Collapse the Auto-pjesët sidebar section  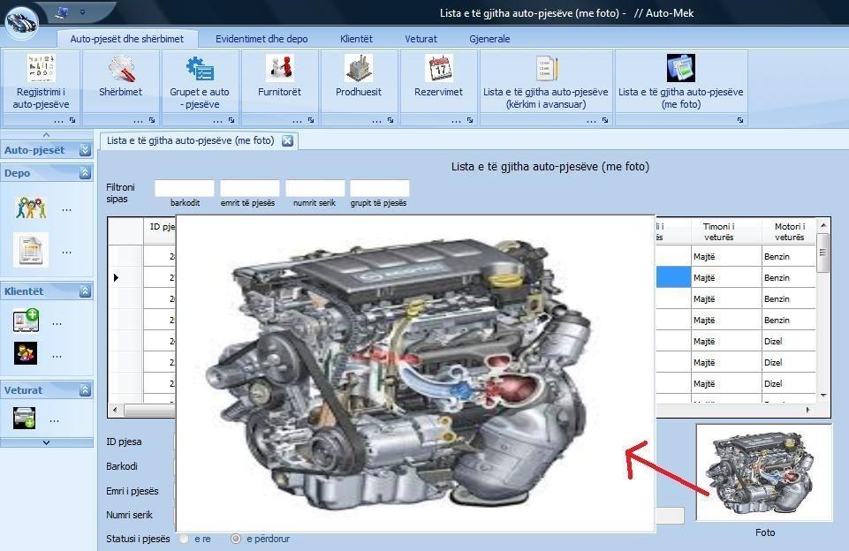pos(85,150)
